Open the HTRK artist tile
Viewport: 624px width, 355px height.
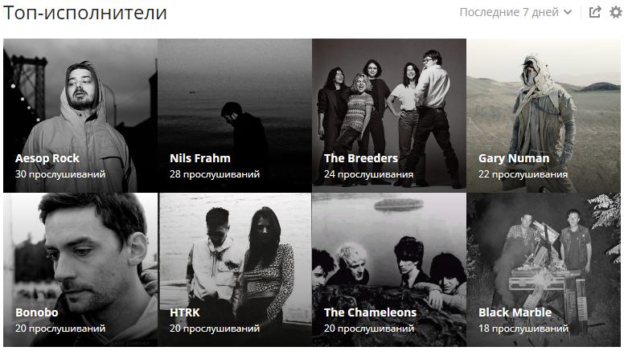(235, 270)
